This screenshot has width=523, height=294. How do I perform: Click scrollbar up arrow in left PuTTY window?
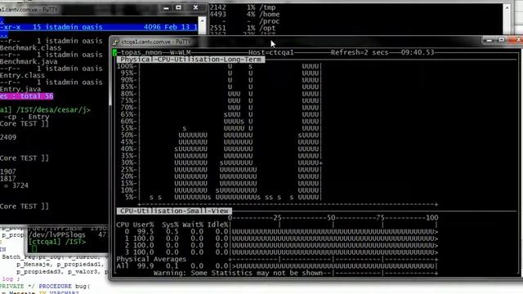(x=202, y=20)
